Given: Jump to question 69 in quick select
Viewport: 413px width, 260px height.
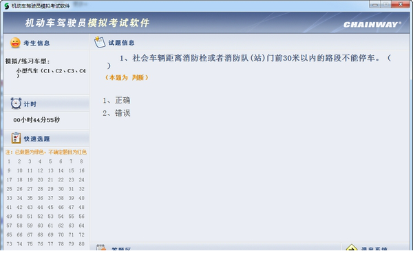Looking at the screenshot, I should click(50, 234).
